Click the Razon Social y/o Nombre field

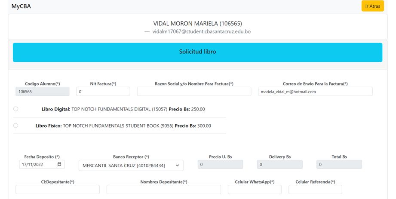click(194, 92)
